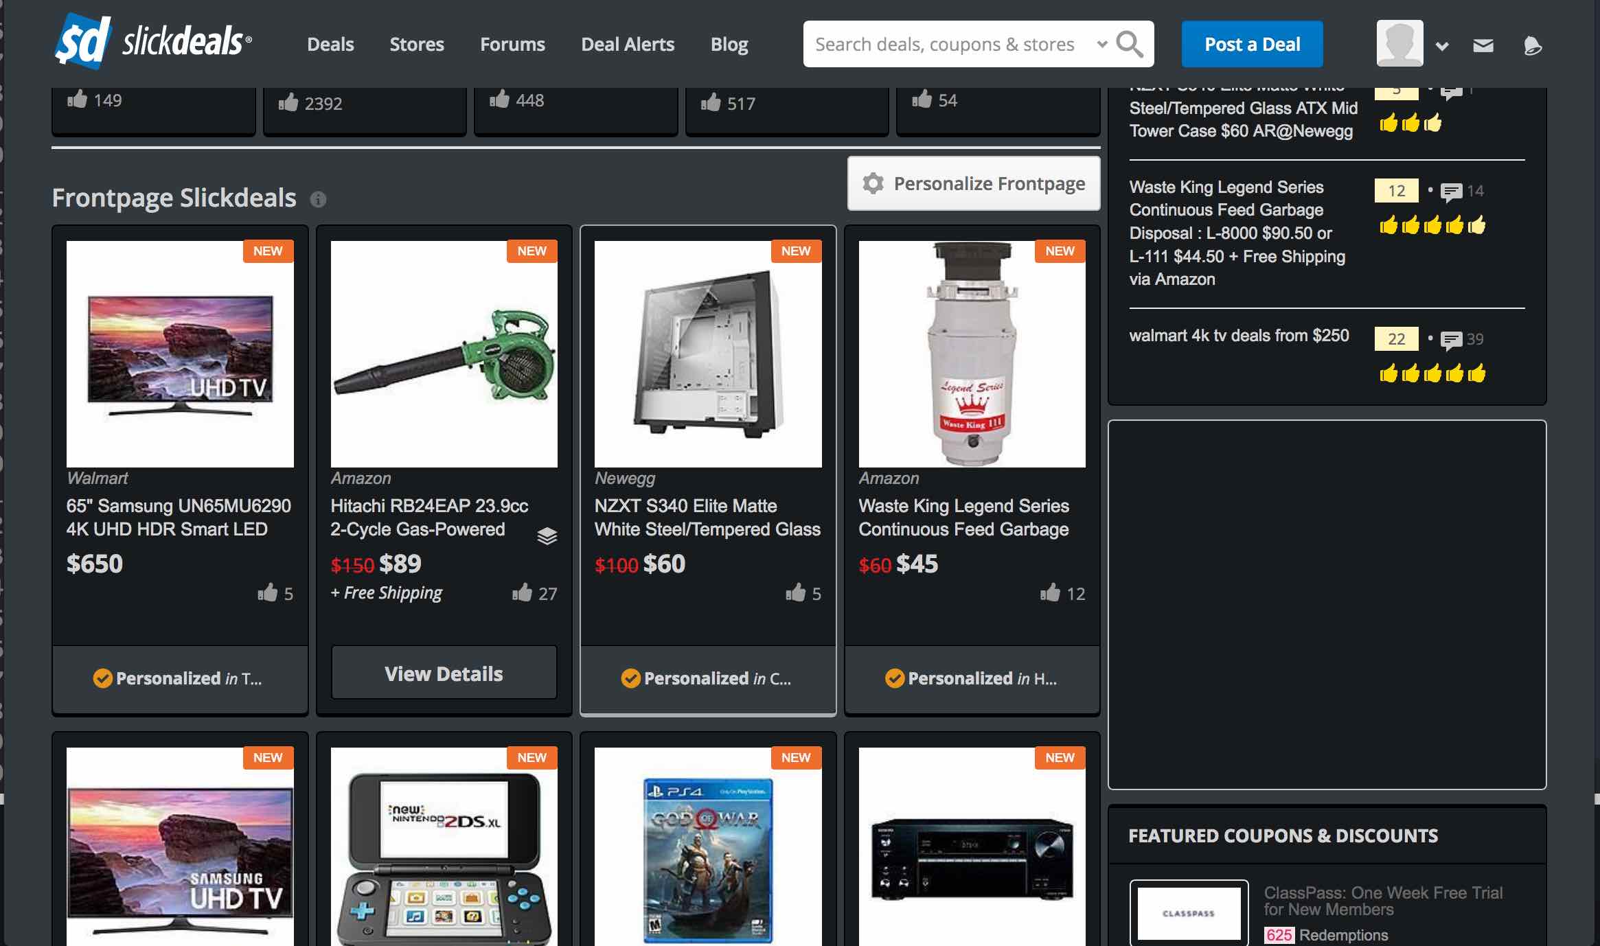Open the Forums section

point(512,44)
